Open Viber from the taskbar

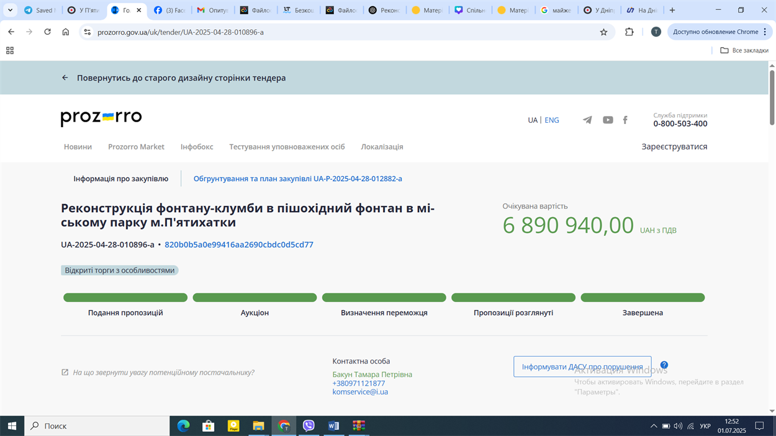(309, 426)
